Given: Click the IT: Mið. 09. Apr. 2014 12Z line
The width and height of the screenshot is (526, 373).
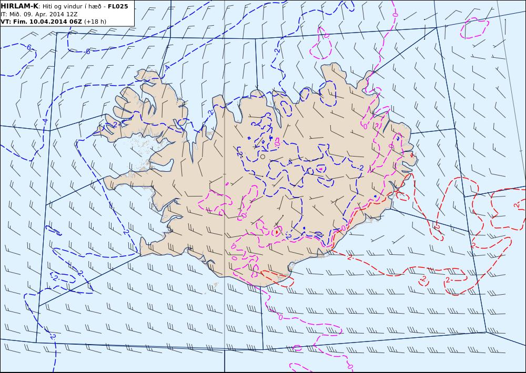Looking at the screenshot, I should click(39, 14).
